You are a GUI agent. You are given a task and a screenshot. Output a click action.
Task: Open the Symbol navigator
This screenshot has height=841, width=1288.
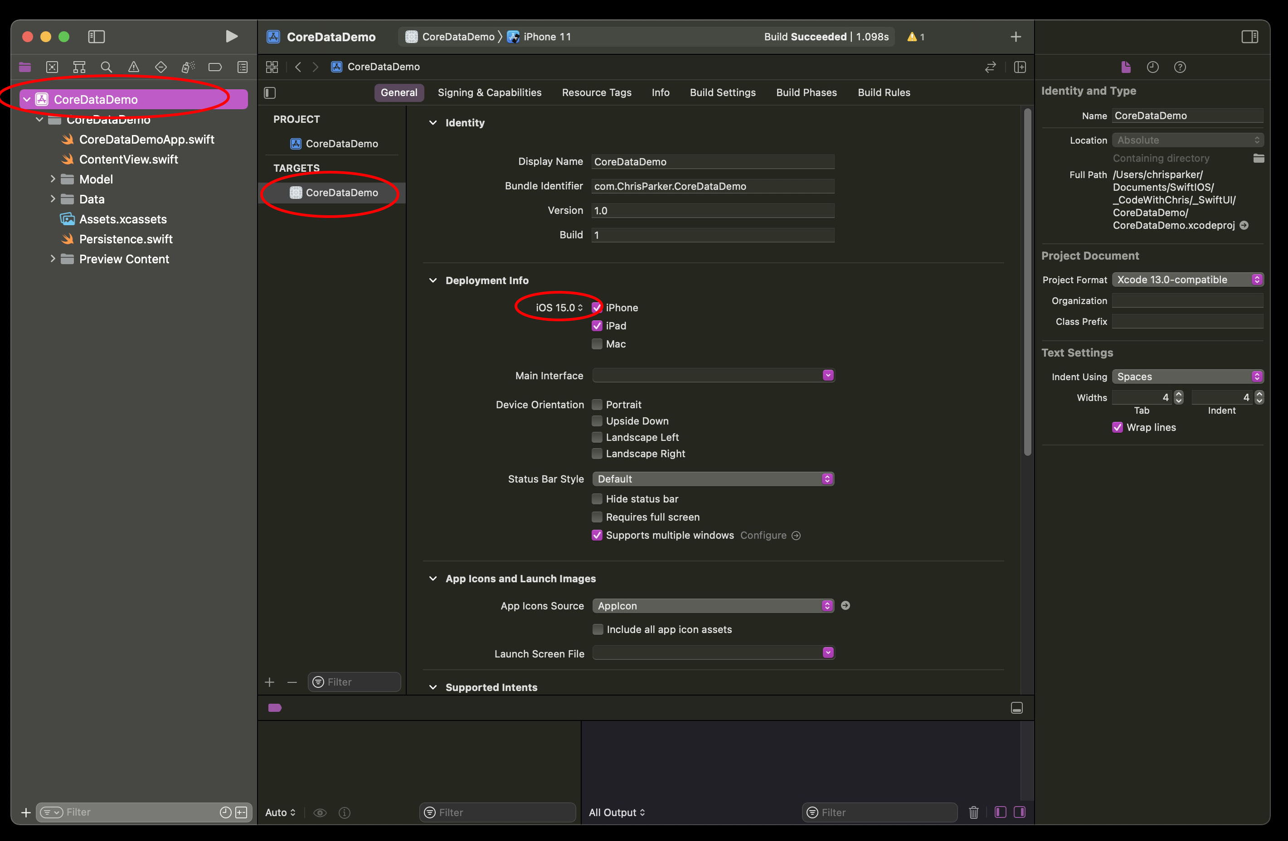tap(79, 67)
